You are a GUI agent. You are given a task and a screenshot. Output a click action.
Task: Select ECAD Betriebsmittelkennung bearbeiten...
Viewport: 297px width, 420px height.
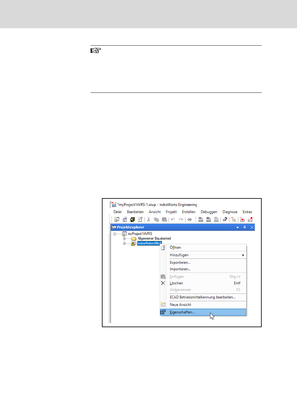[203, 297]
